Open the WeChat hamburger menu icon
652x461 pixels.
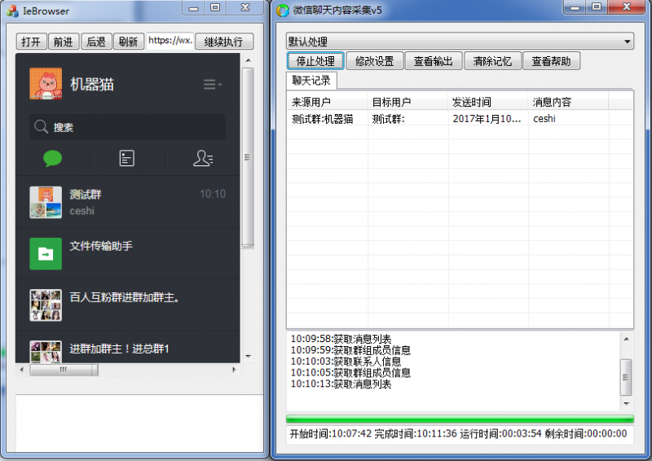(x=212, y=85)
